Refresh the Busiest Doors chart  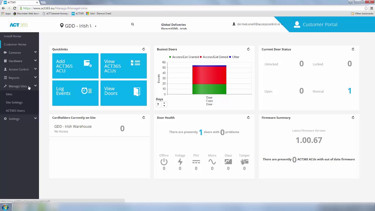click(248, 49)
